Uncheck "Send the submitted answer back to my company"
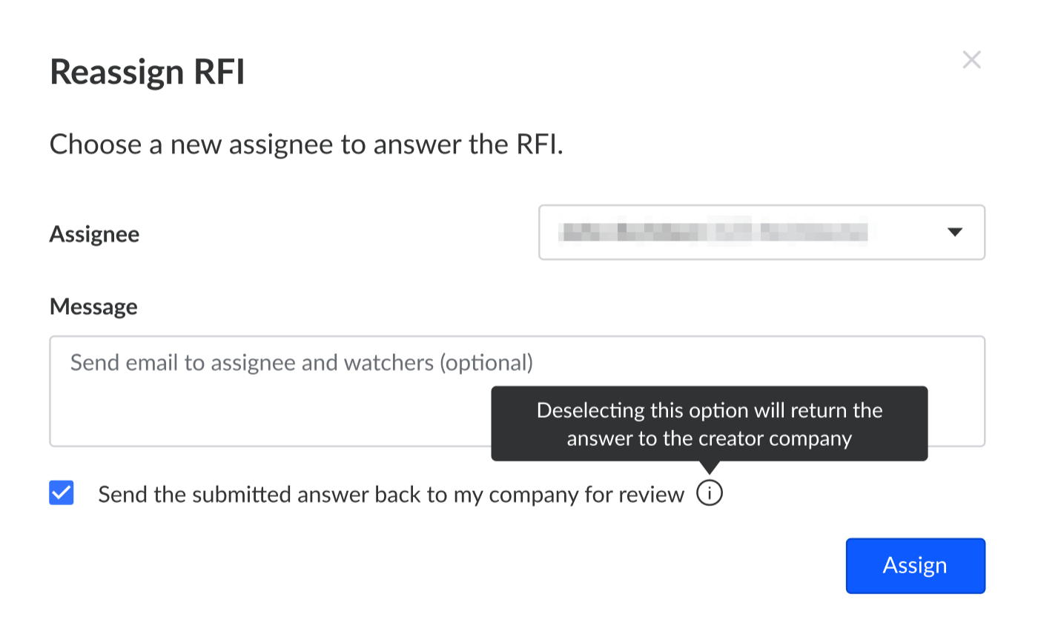Viewport: 1038px width, 634px height. point(61,493)
